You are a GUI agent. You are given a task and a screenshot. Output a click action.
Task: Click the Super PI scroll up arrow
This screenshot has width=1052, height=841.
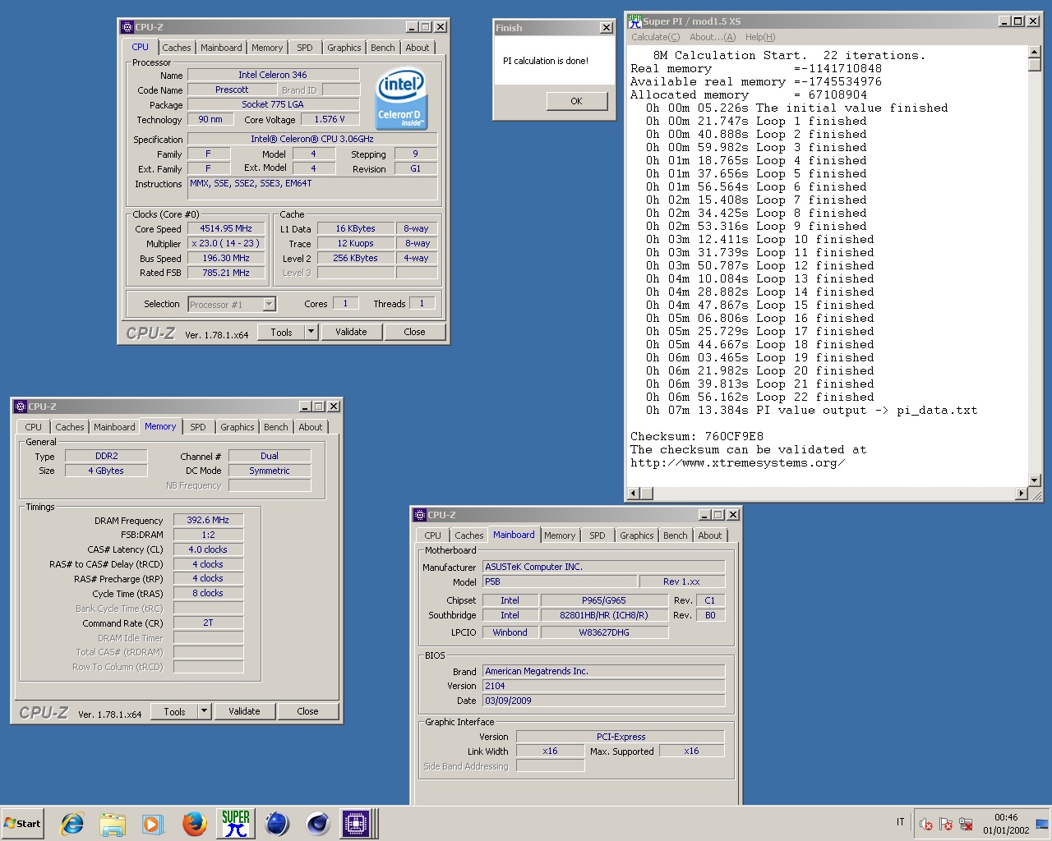1034,53
